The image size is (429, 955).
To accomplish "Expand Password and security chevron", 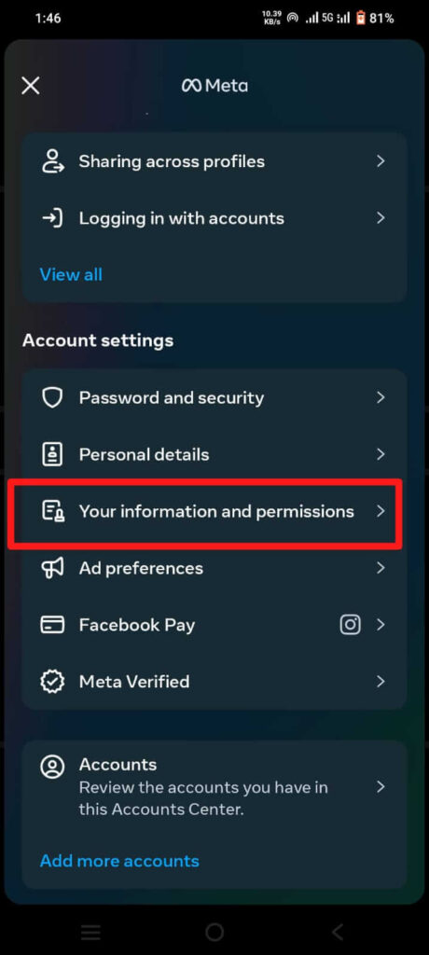I will 381,397.
